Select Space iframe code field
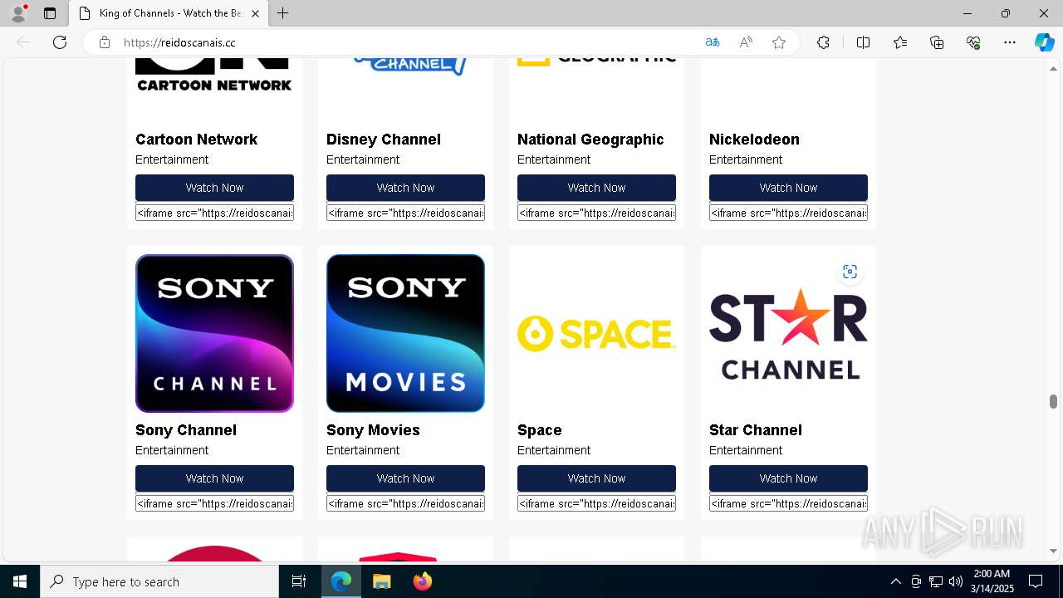 [596, 503]
